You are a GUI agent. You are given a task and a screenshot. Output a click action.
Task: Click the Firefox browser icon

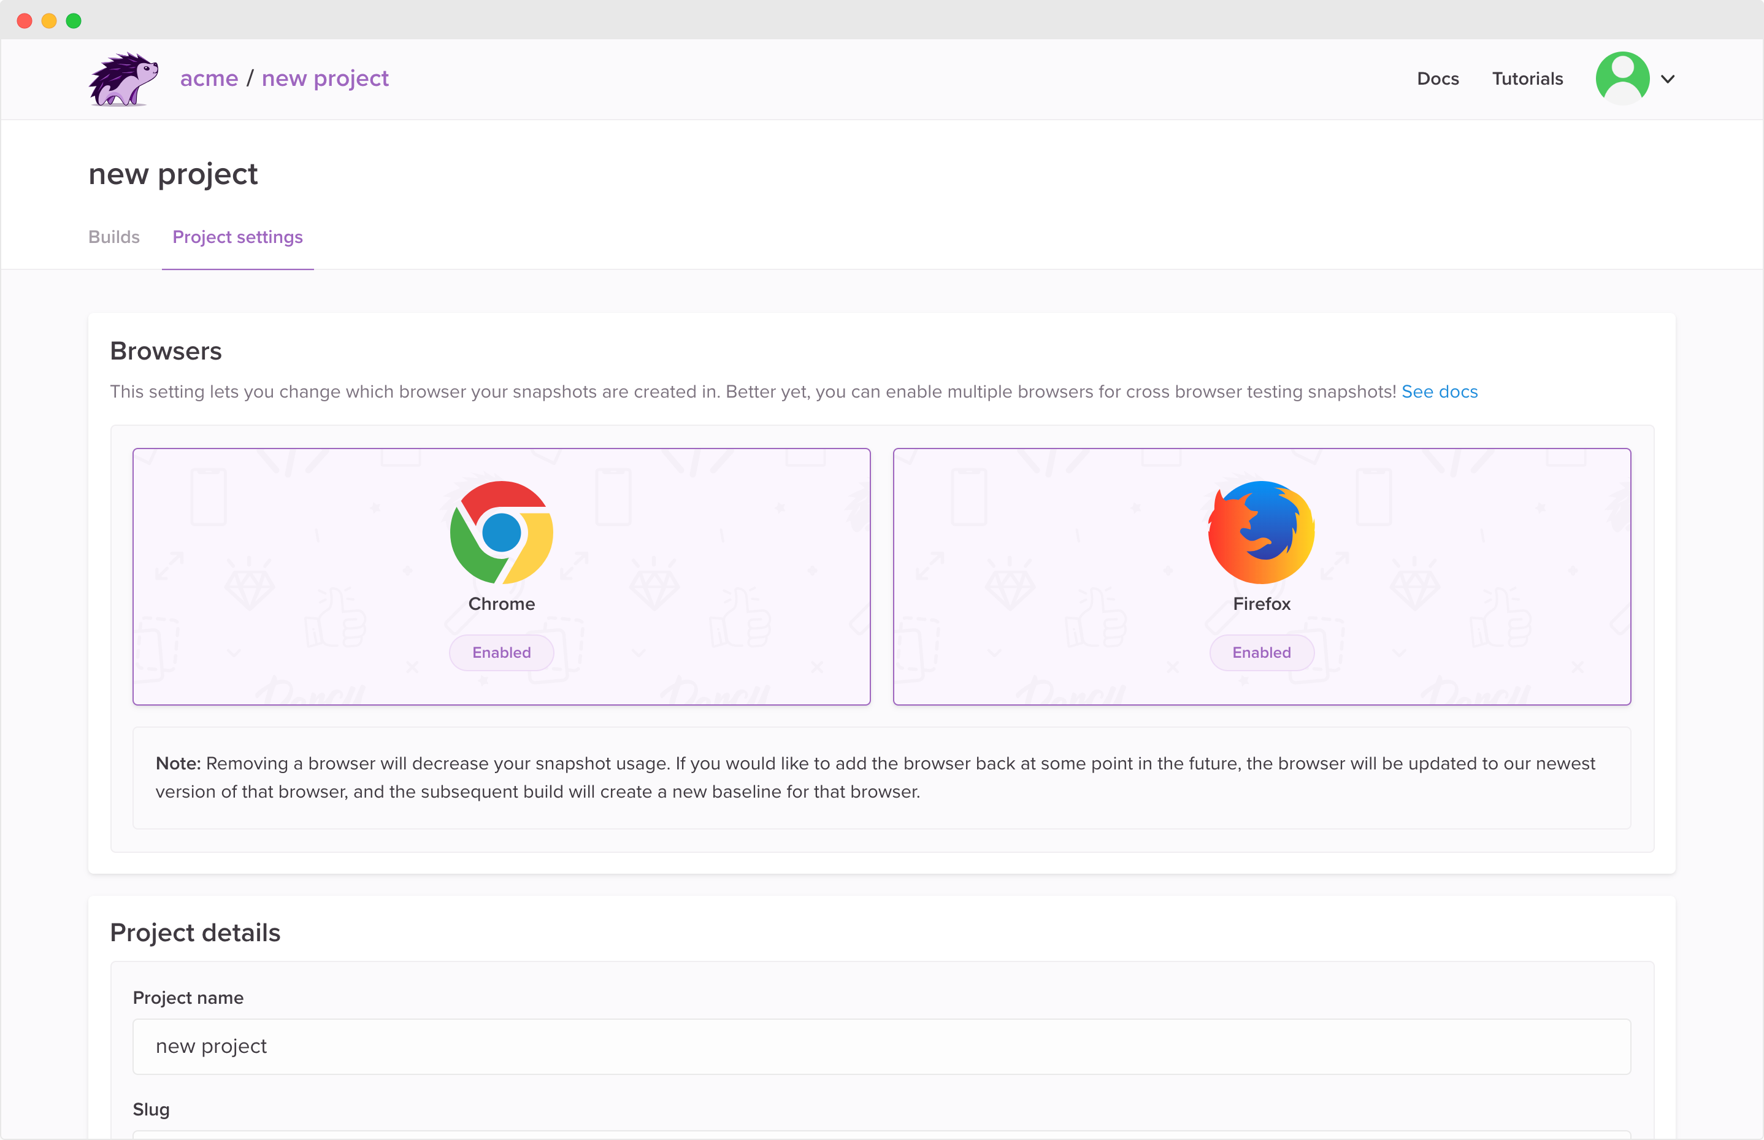[x=1262, y=532]
